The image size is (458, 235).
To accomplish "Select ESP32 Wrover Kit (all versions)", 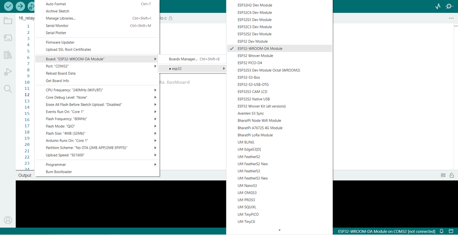I will 280,106.
